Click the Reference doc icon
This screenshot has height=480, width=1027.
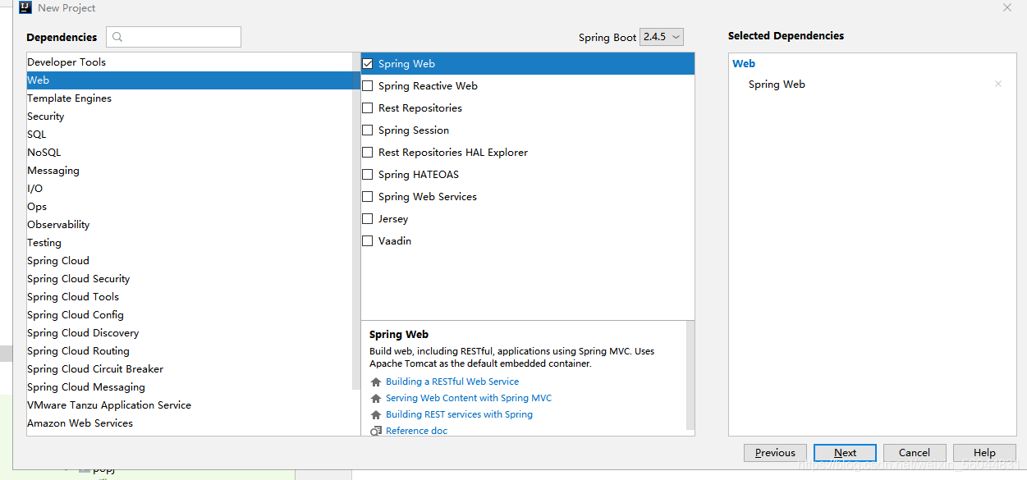tap(376, 432)
